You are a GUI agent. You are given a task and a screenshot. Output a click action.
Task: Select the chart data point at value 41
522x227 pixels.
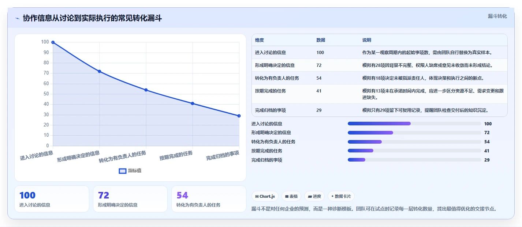pyautogui.click(x=193, y=103)
